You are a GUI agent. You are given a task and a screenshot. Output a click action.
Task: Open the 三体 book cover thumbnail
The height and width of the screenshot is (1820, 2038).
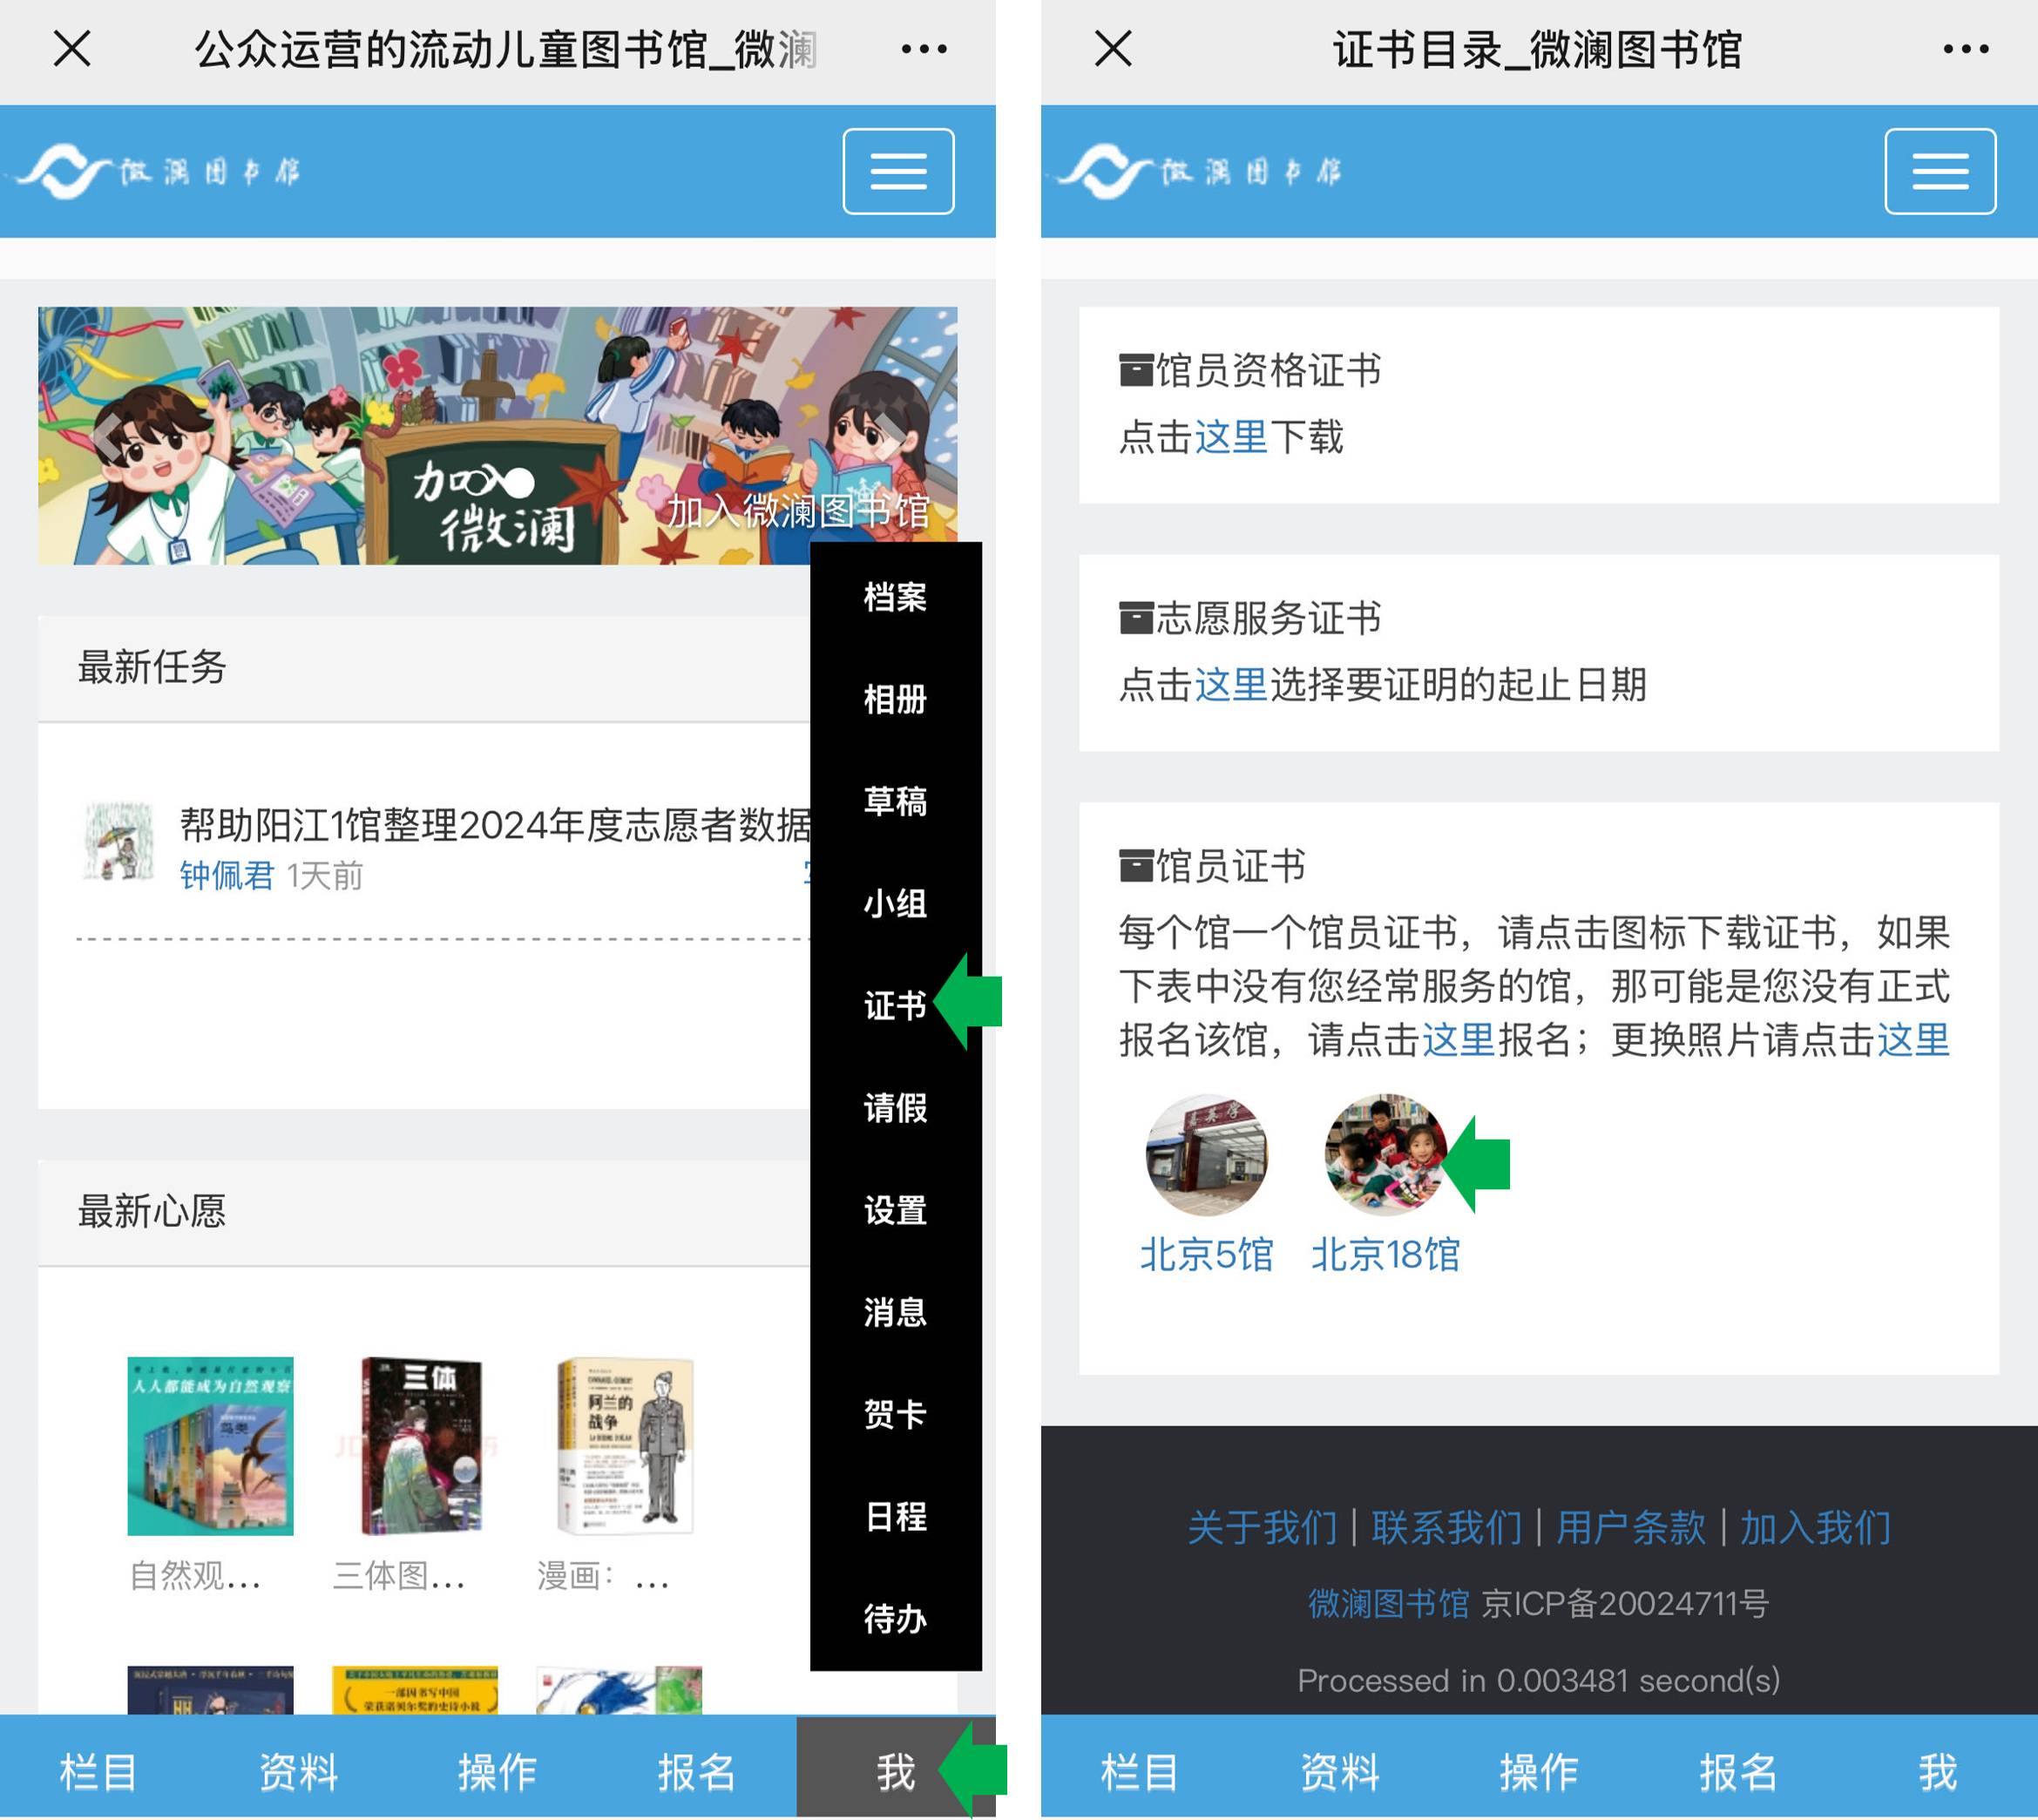(x=420, y=1445)
